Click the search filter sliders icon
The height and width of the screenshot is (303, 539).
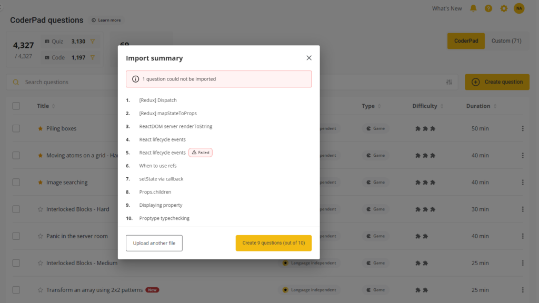tap(449, 82)
